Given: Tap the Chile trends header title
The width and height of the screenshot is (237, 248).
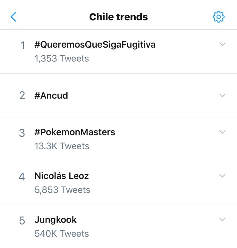Looking at the screenshot, I should coord(118,17).
